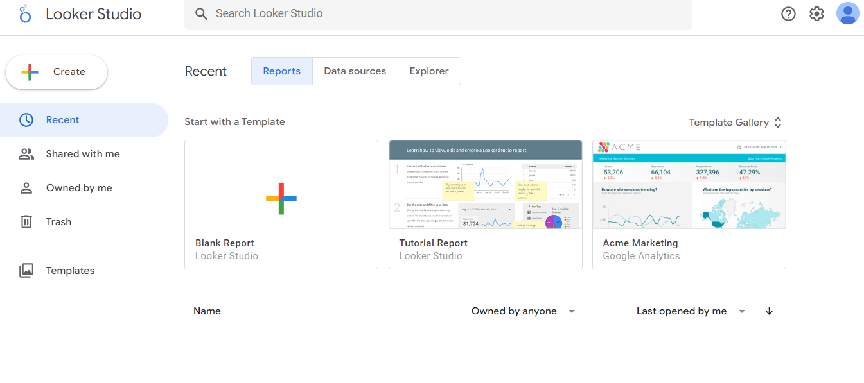Click the Shared with me people icon
The width and height of the screenshot is (864, 383).
[26, 154]
